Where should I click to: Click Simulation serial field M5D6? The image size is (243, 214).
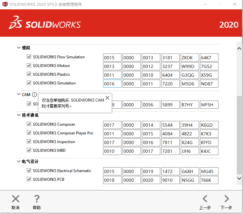190,83
